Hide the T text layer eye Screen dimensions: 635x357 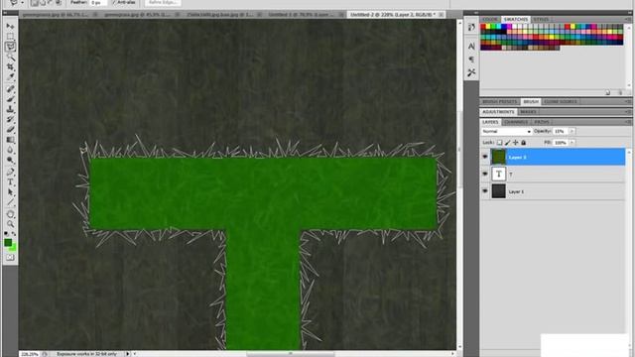485,175
